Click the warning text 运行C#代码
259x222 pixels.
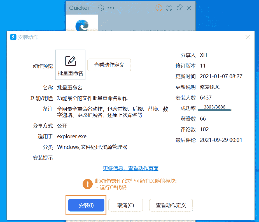coord(113,188)
